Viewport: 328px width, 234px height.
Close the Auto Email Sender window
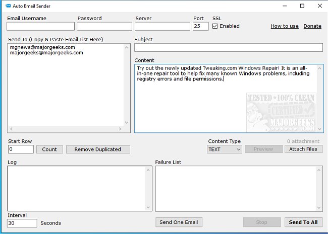(x=319, y=6)
